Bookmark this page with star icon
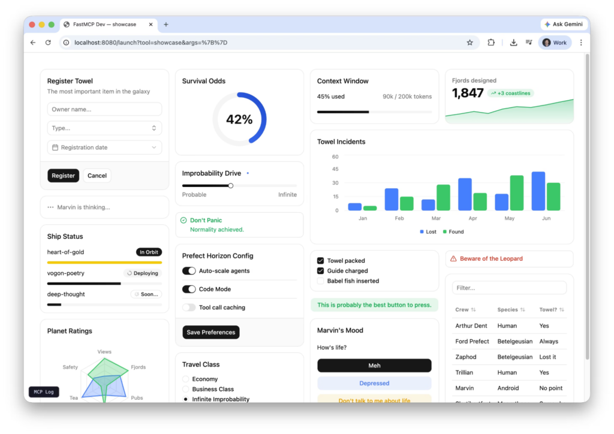The image size is (614, 434). [469, 43]
